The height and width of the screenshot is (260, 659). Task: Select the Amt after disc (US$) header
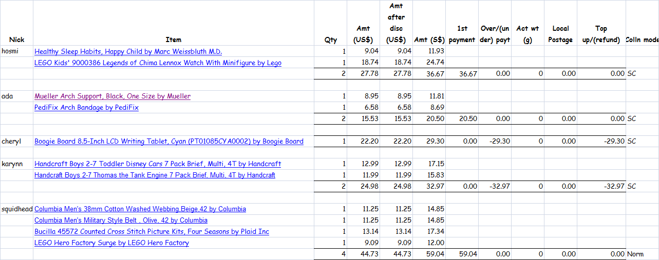396,23
